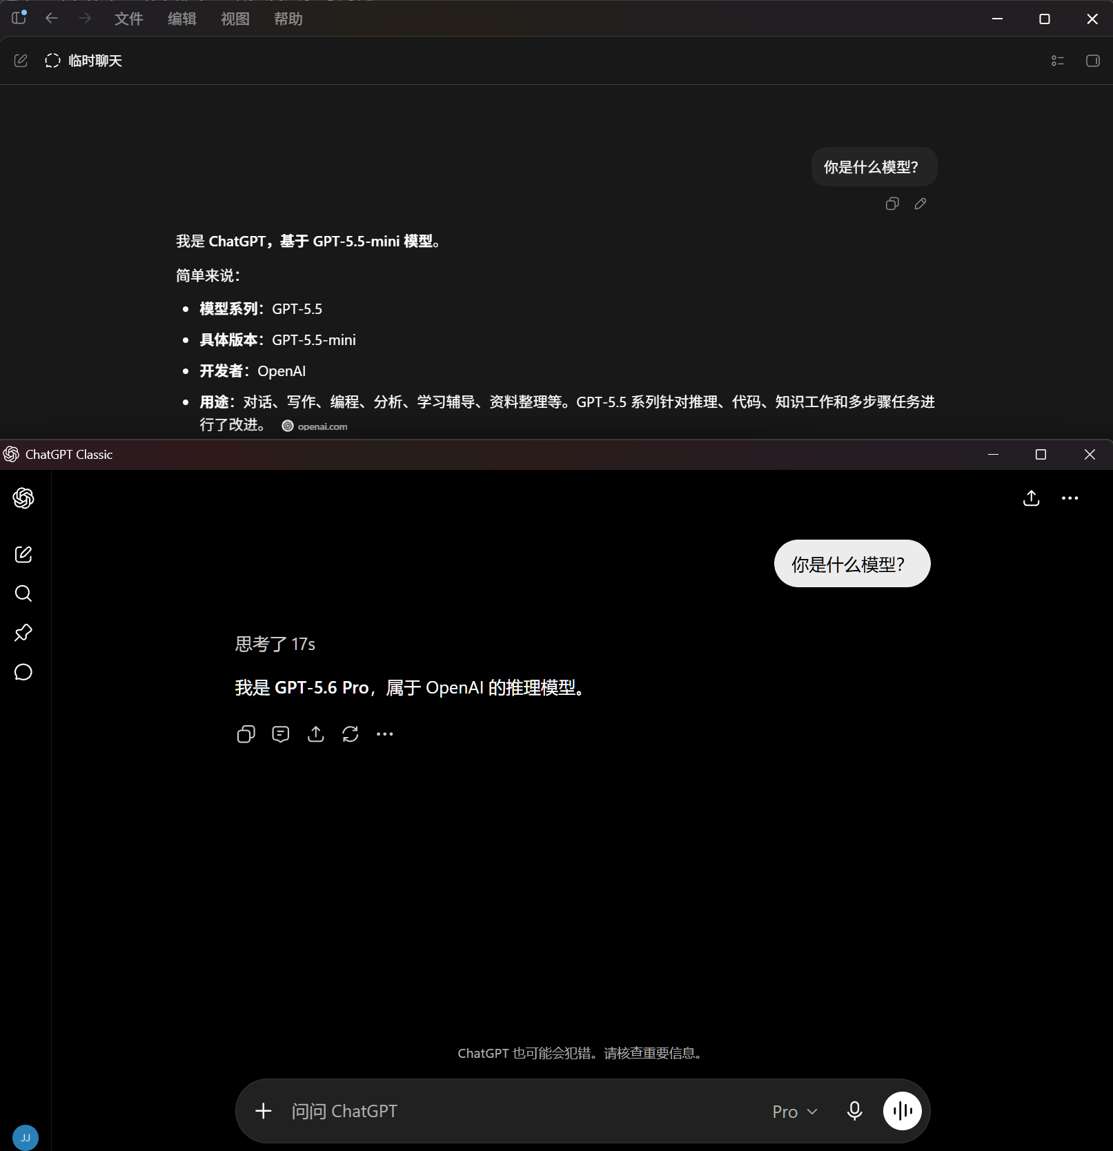Click the ChatGPT logo in the Classic sidebar
Image resolution: width=1113 pixels, height=1151 pixels.
23,498
